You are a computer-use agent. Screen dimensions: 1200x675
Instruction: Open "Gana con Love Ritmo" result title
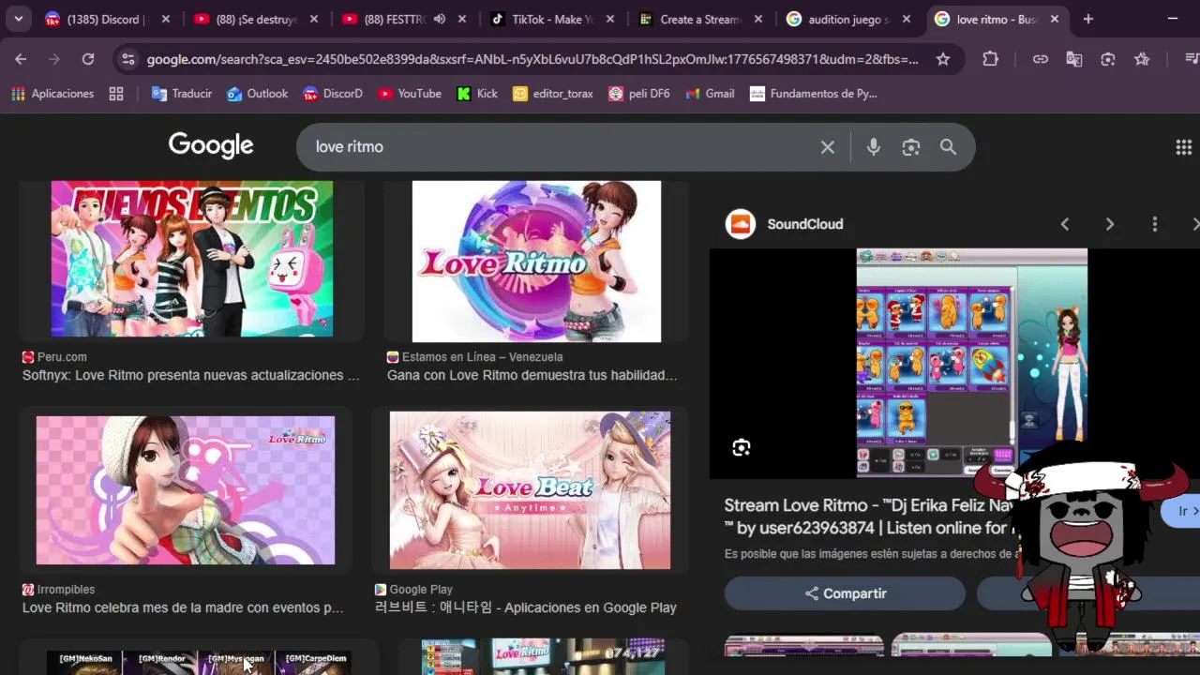(532, 375)
